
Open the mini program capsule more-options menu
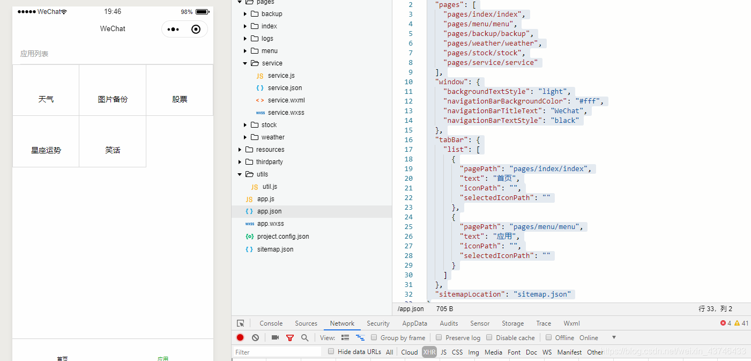click(173, 30)
